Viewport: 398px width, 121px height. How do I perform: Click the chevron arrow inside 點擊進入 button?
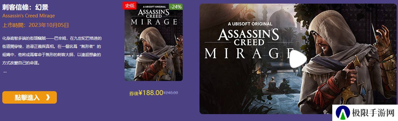pos(48,97)
